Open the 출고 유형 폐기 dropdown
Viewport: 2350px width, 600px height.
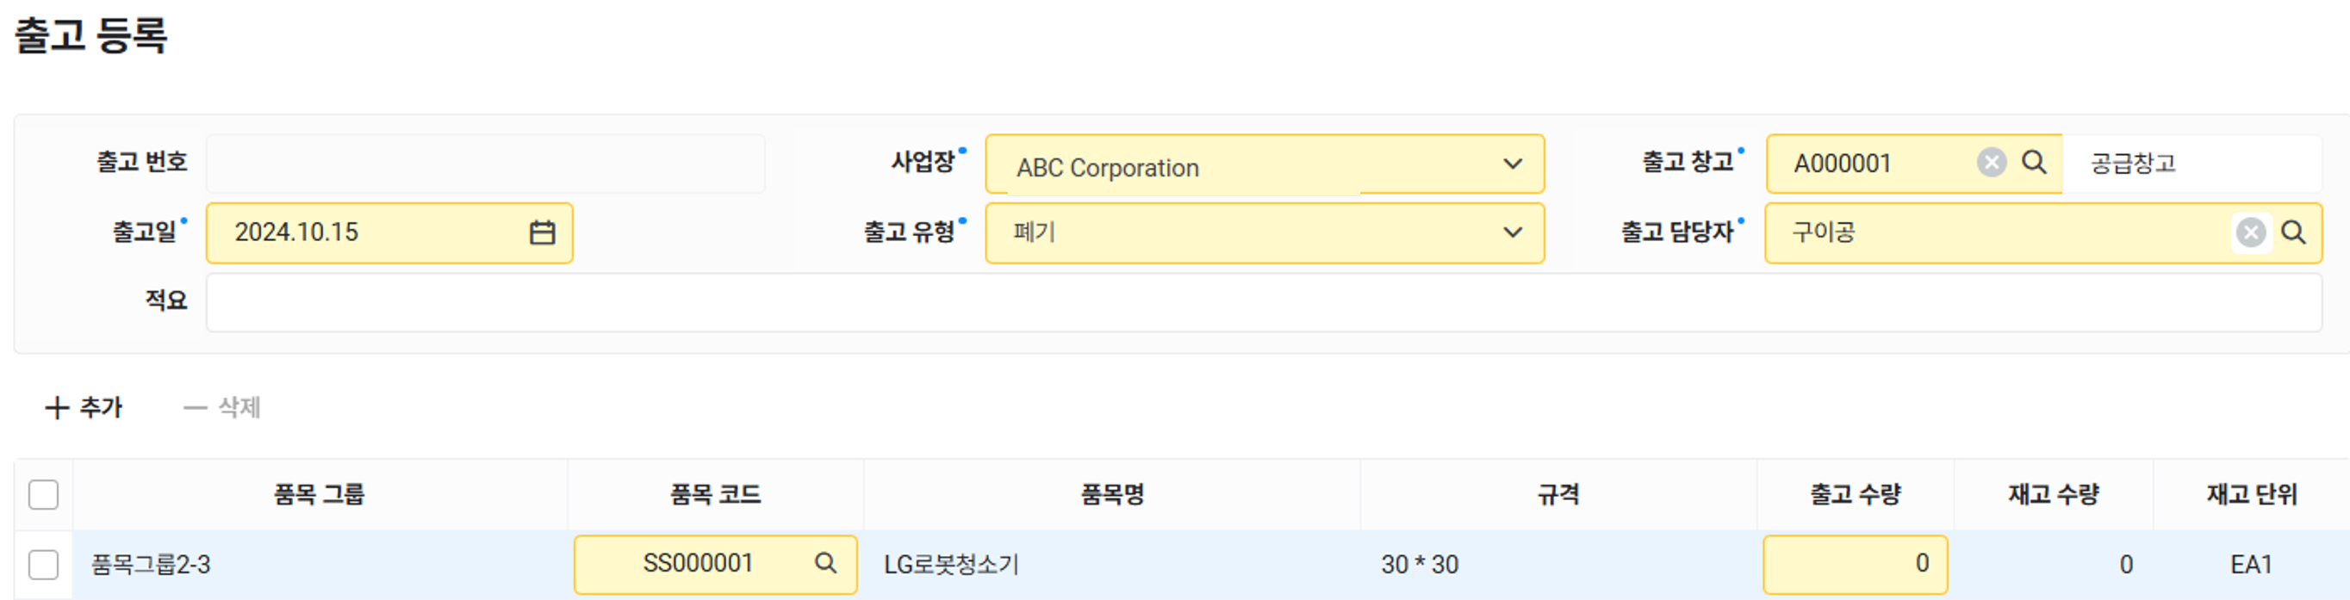1512,232
